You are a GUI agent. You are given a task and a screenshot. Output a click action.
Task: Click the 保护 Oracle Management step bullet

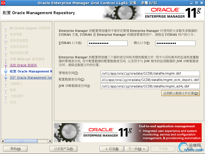[x=6, y=78]
